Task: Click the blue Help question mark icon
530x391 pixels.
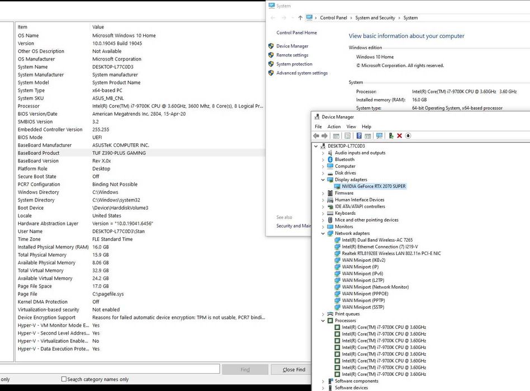Action: click(359, 135)
